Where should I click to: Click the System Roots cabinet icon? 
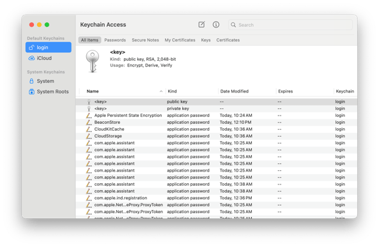pos(31,91)
